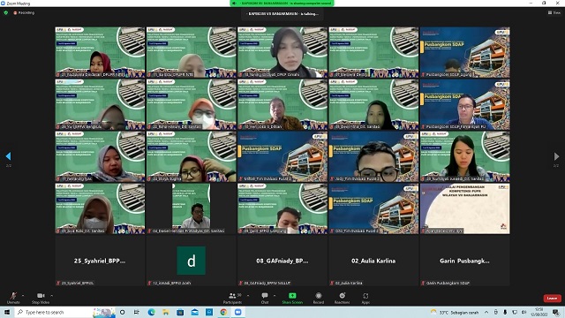Click the green Share Screen icon
Image resolution: width=565 pixels, height=318 pixels.
tap(292, 296)
